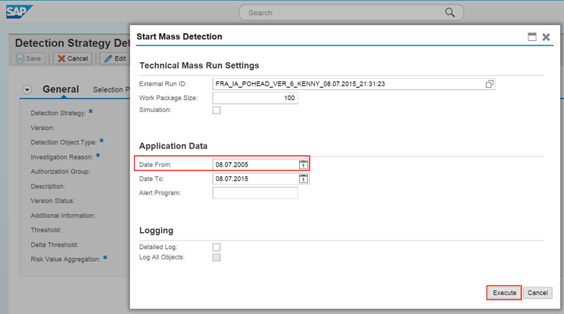Click Edit in the Detection Strategy toolbar

pos(115,58)
